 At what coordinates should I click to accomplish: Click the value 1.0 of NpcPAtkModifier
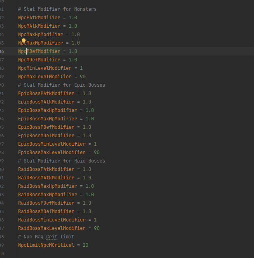(x=73, y=18)
